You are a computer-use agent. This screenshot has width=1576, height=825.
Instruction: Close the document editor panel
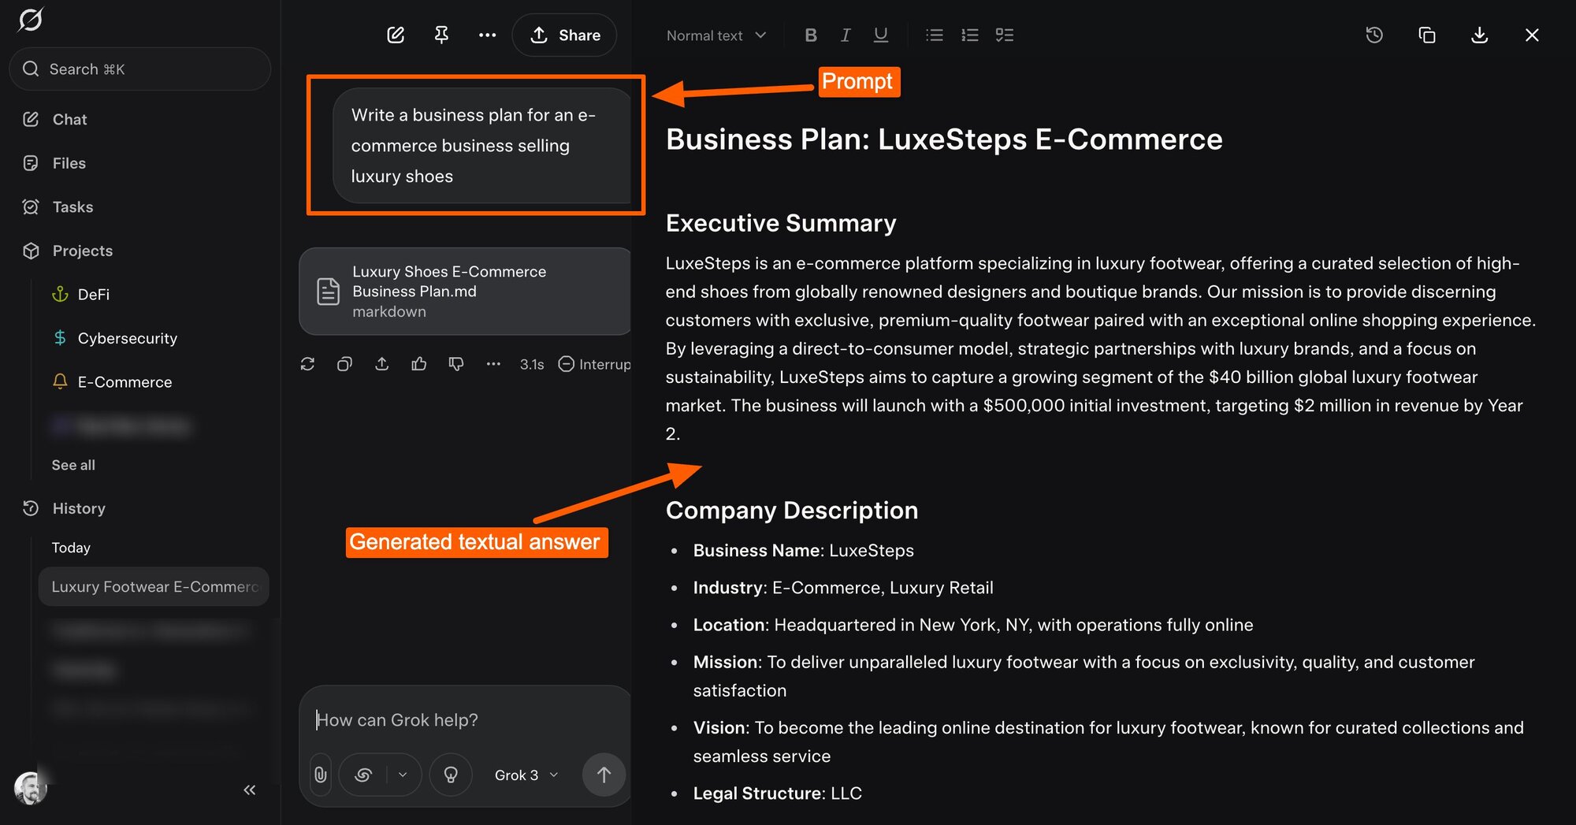click(x=1532, y=35)
